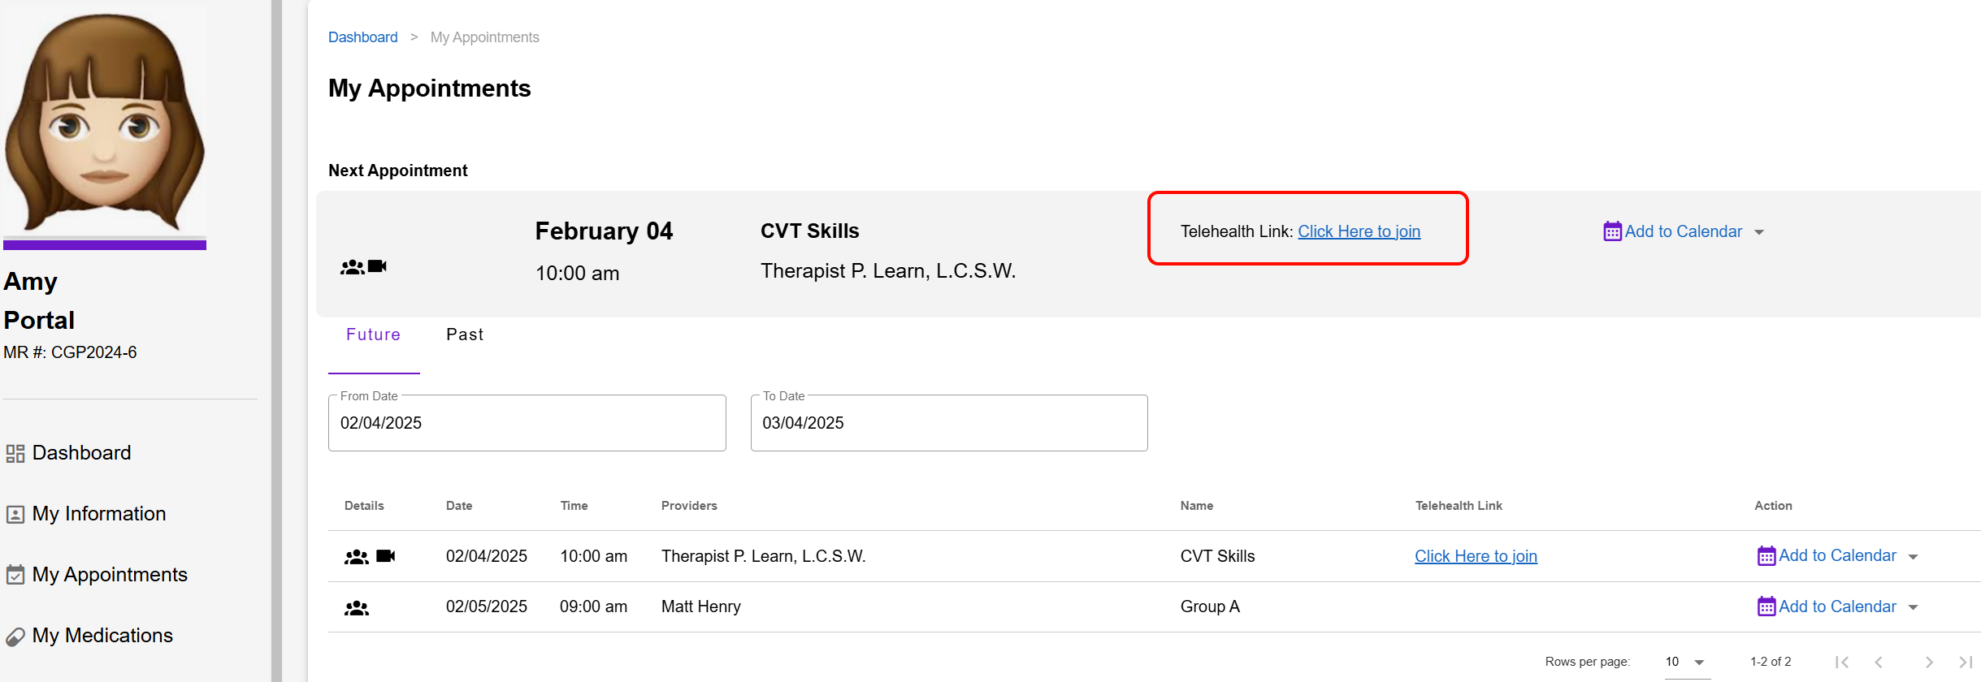Click video camera icon in 02/04/2025 row
The height and width of the screenshot is (682, 1981).
[386, 556]
